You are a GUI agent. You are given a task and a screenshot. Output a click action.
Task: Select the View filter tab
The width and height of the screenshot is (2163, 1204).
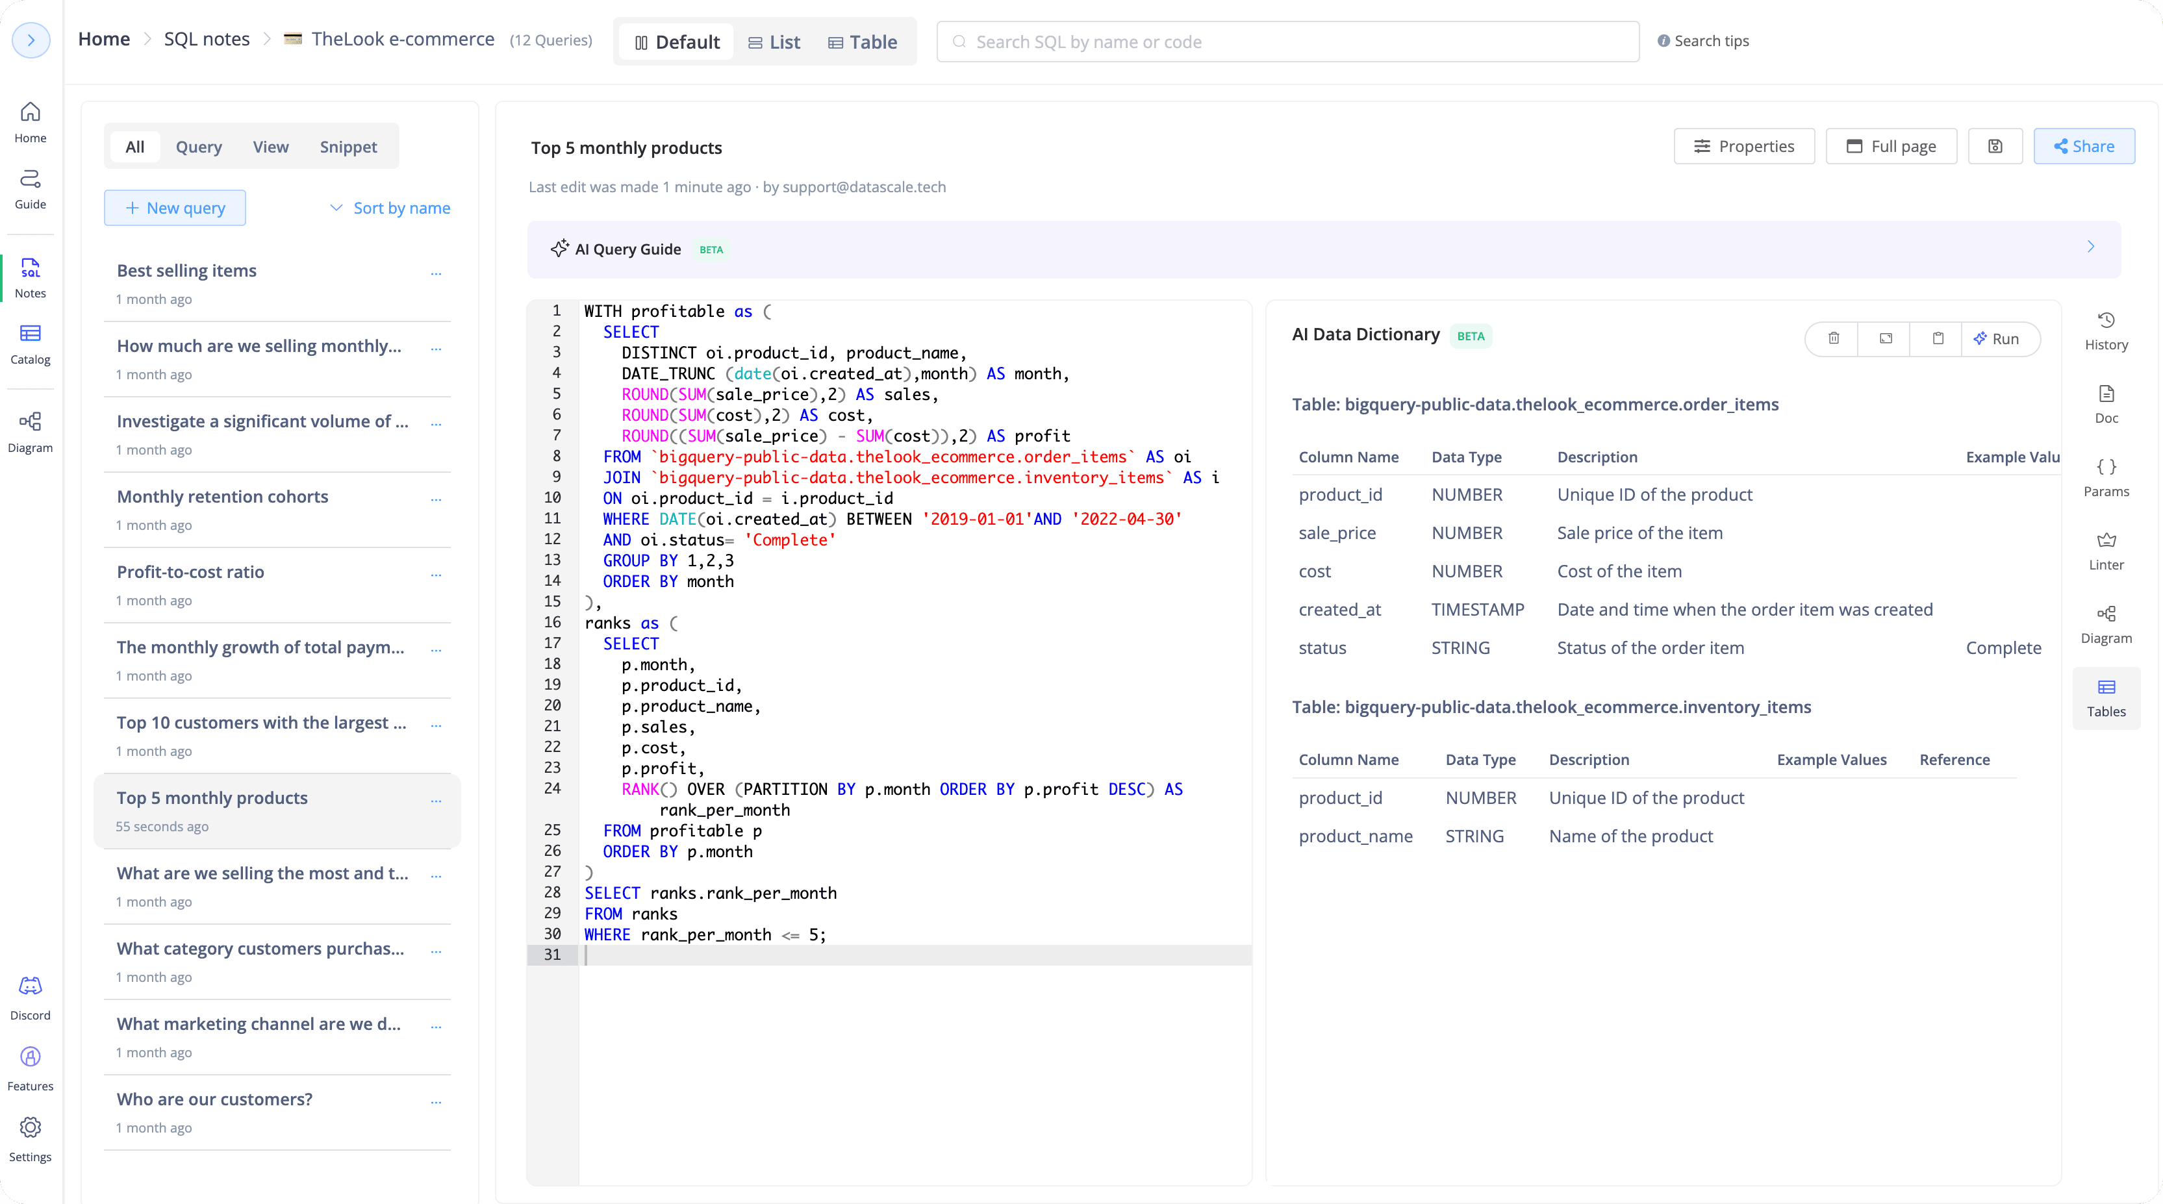coord(270,146)
